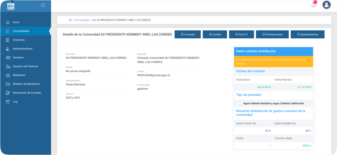Navigate to Gestores
337x155 pixels.
[x=26, y=58]
